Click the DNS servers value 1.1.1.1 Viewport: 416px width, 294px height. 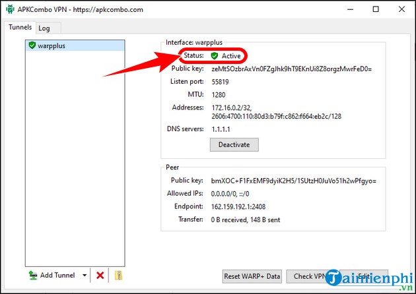(222, 129)
